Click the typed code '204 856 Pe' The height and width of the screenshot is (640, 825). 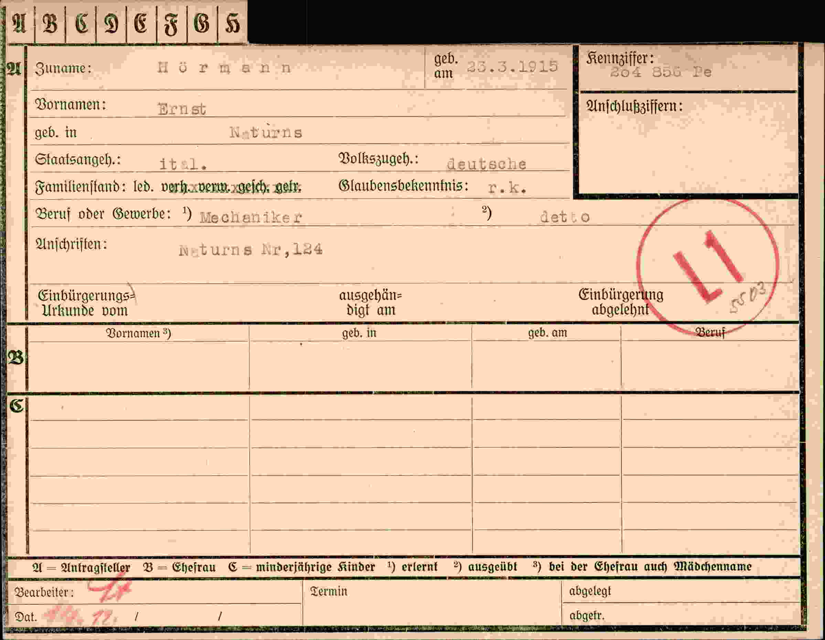[x=661, y=72]
